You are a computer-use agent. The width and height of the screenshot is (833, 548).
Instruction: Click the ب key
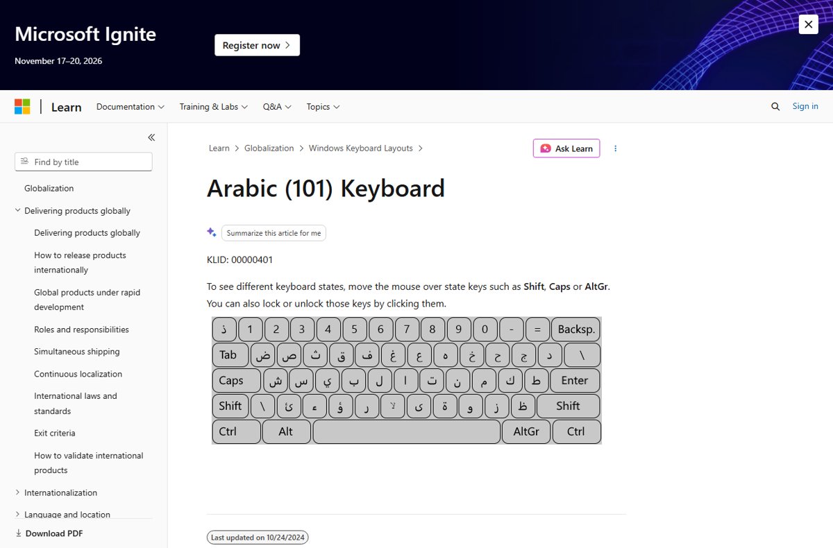click(353, 380)
